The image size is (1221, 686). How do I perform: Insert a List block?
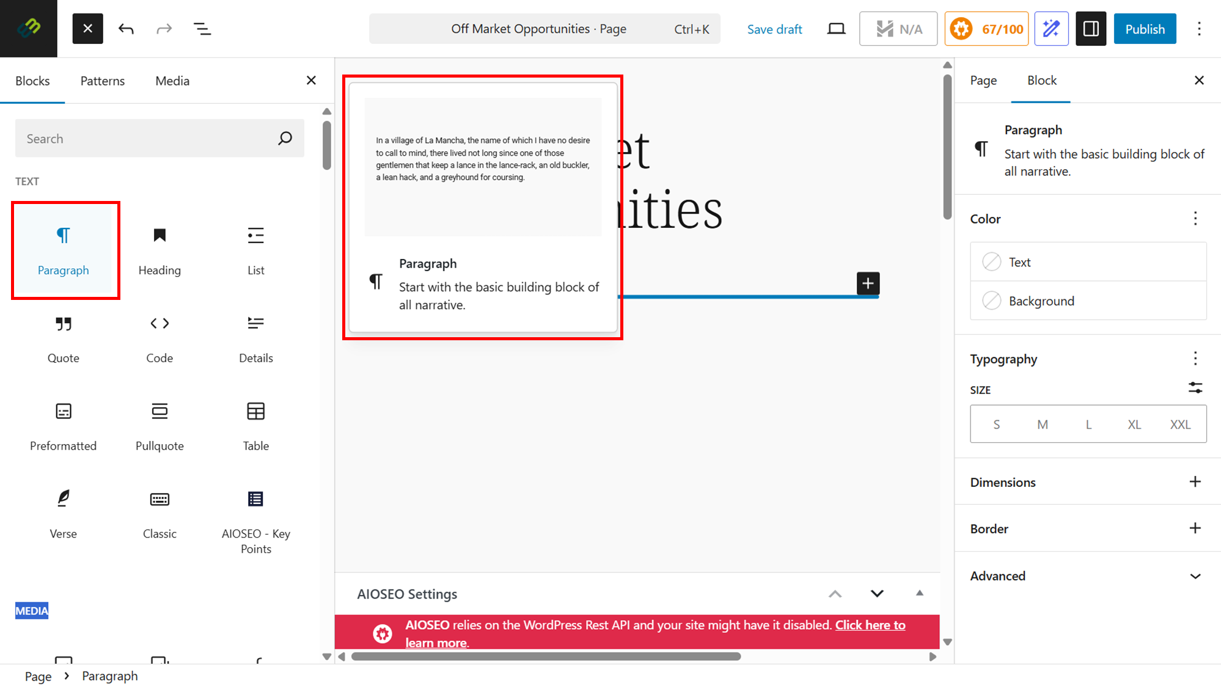tap(255, 250)
